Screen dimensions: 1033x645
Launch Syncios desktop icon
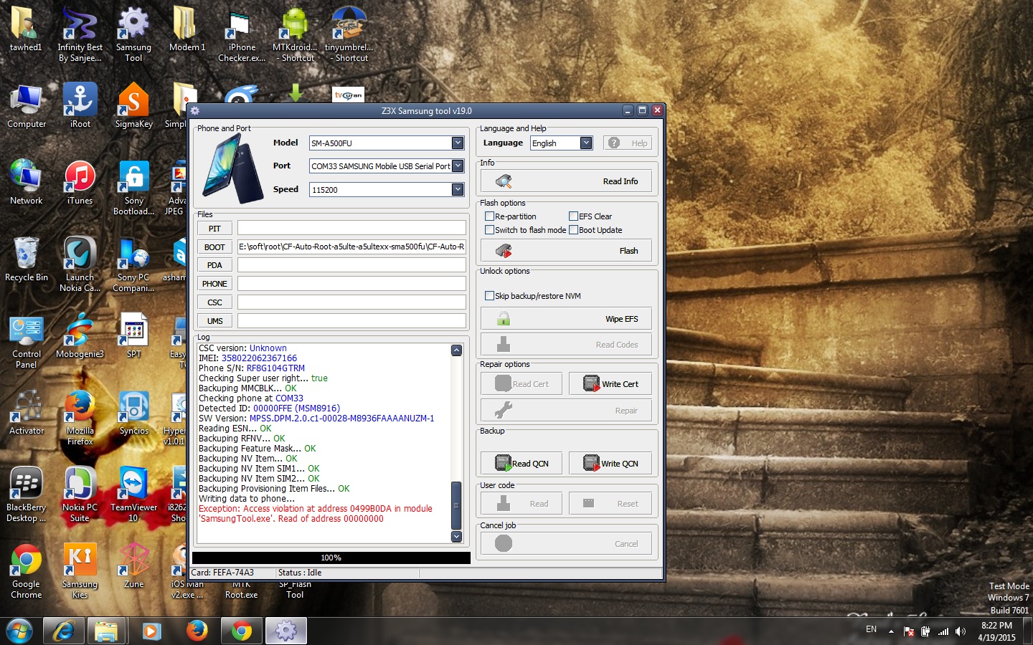click(133, 412)
